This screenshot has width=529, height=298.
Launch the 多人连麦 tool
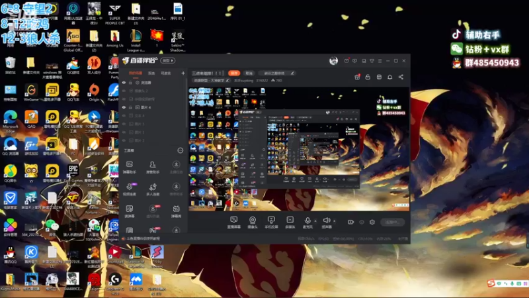[153, 189]
